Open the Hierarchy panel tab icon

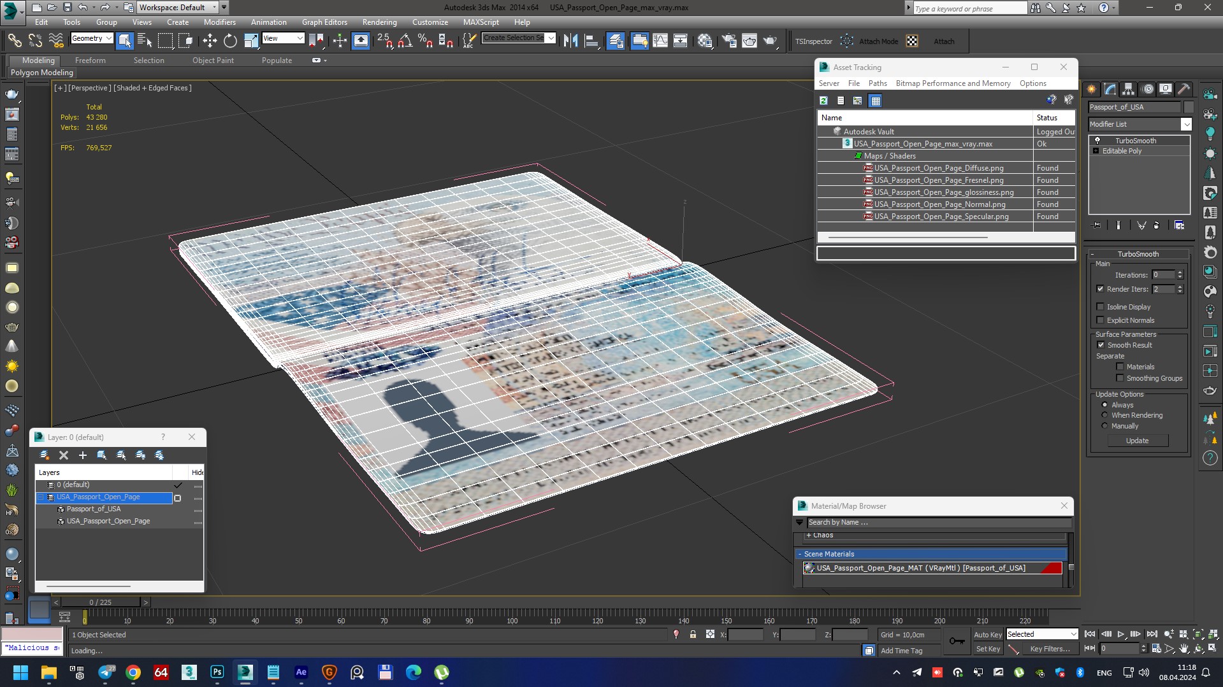click(x=1128, y=89)
